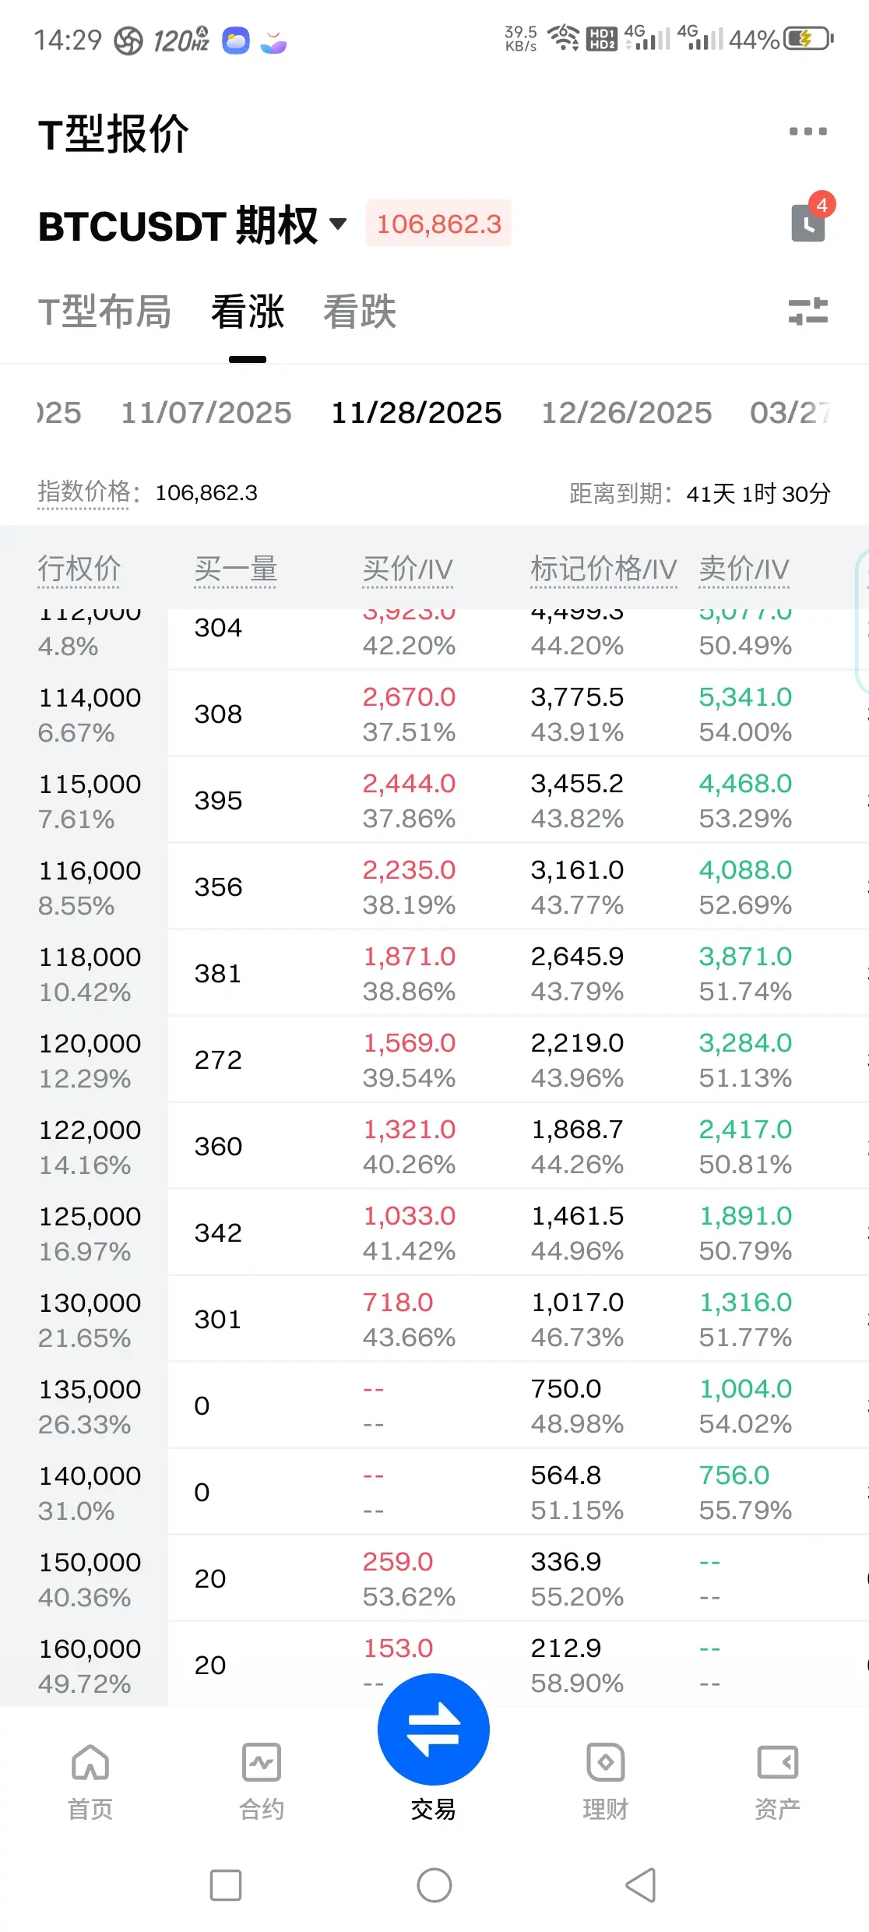The height and width of the screenshot is (1932, 869).
Task: Tap the 卖价/IV column header
Action: click(744, 569)
